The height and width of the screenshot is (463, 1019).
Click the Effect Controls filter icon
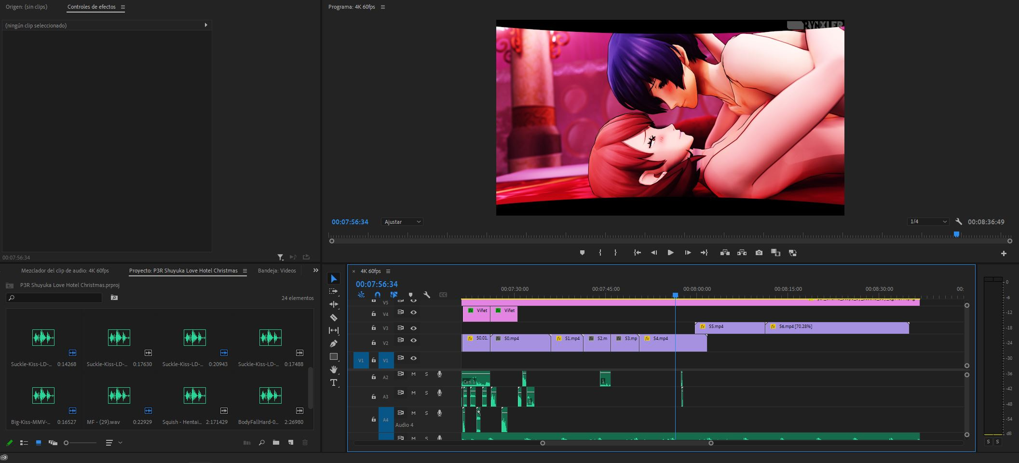pos(280,257)
